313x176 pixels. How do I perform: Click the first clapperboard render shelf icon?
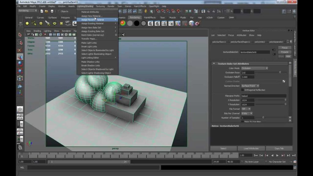pyautogui.click(x=150, y=23)
